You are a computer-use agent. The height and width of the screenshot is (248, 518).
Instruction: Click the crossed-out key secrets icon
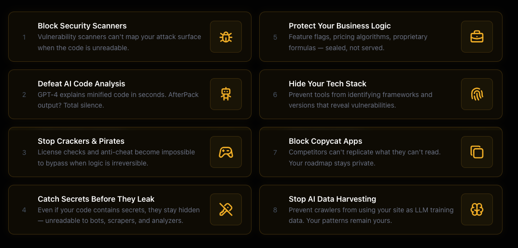click(225, 209)
